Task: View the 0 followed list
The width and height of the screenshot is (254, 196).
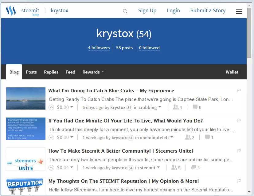Action: tap(149, 48)
